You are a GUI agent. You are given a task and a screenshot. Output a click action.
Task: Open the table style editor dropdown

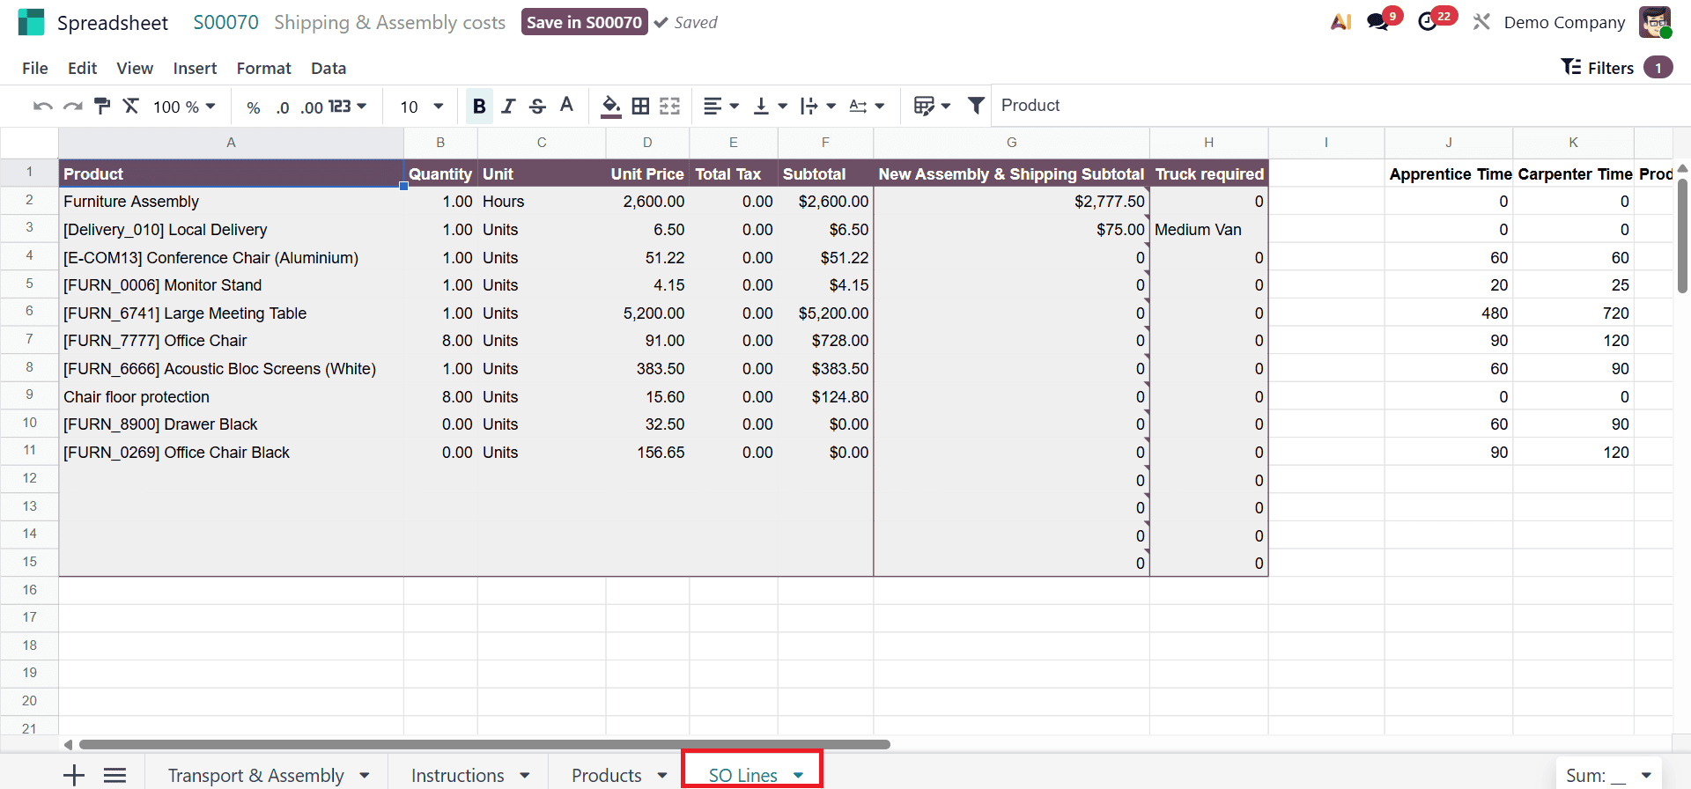click(933, 107)
